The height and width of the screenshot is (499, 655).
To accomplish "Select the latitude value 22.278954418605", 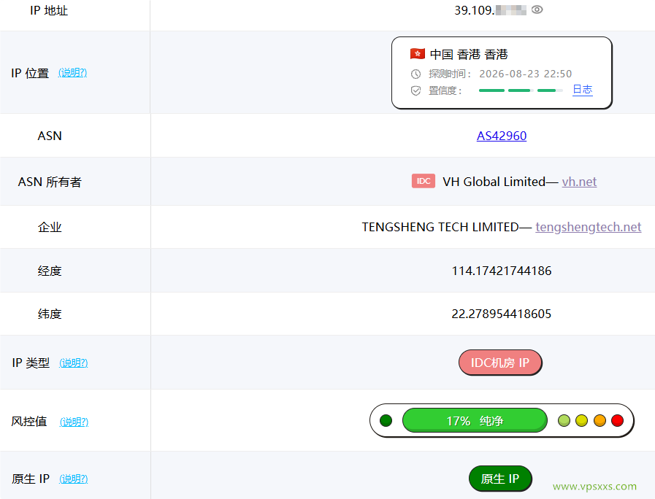I will click(501, 314).
